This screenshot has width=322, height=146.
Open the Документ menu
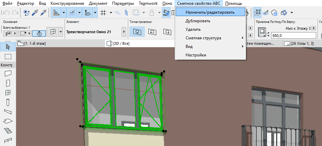tap(98, 3)
